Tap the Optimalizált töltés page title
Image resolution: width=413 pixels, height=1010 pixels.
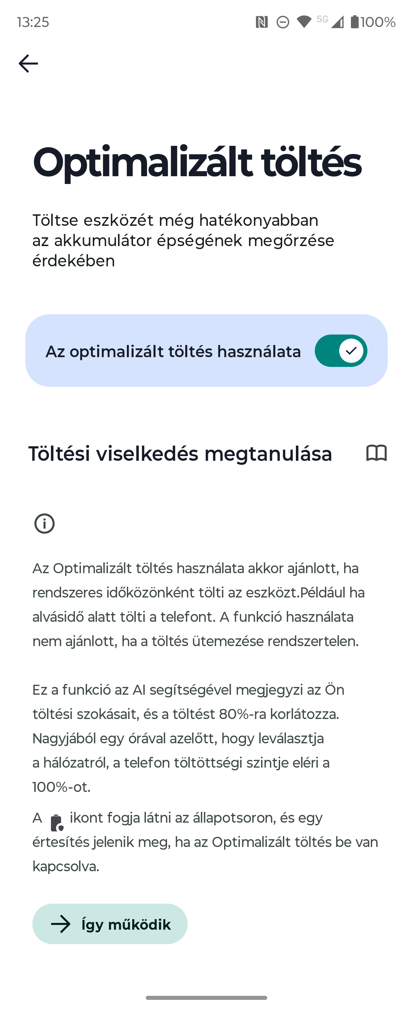197,162
